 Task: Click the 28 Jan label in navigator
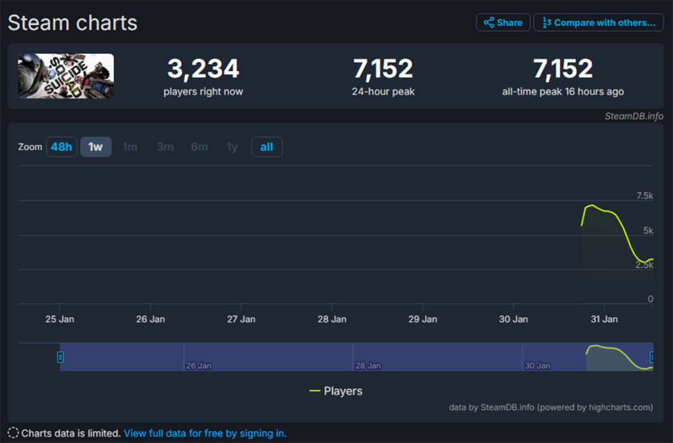point(368,366)
